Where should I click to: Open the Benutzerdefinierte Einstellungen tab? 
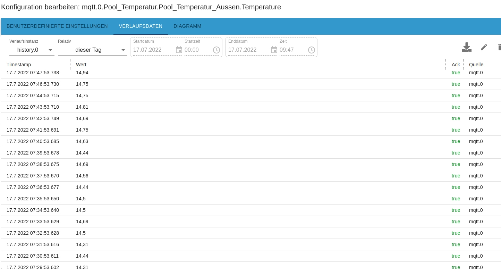tap(57, 26)
